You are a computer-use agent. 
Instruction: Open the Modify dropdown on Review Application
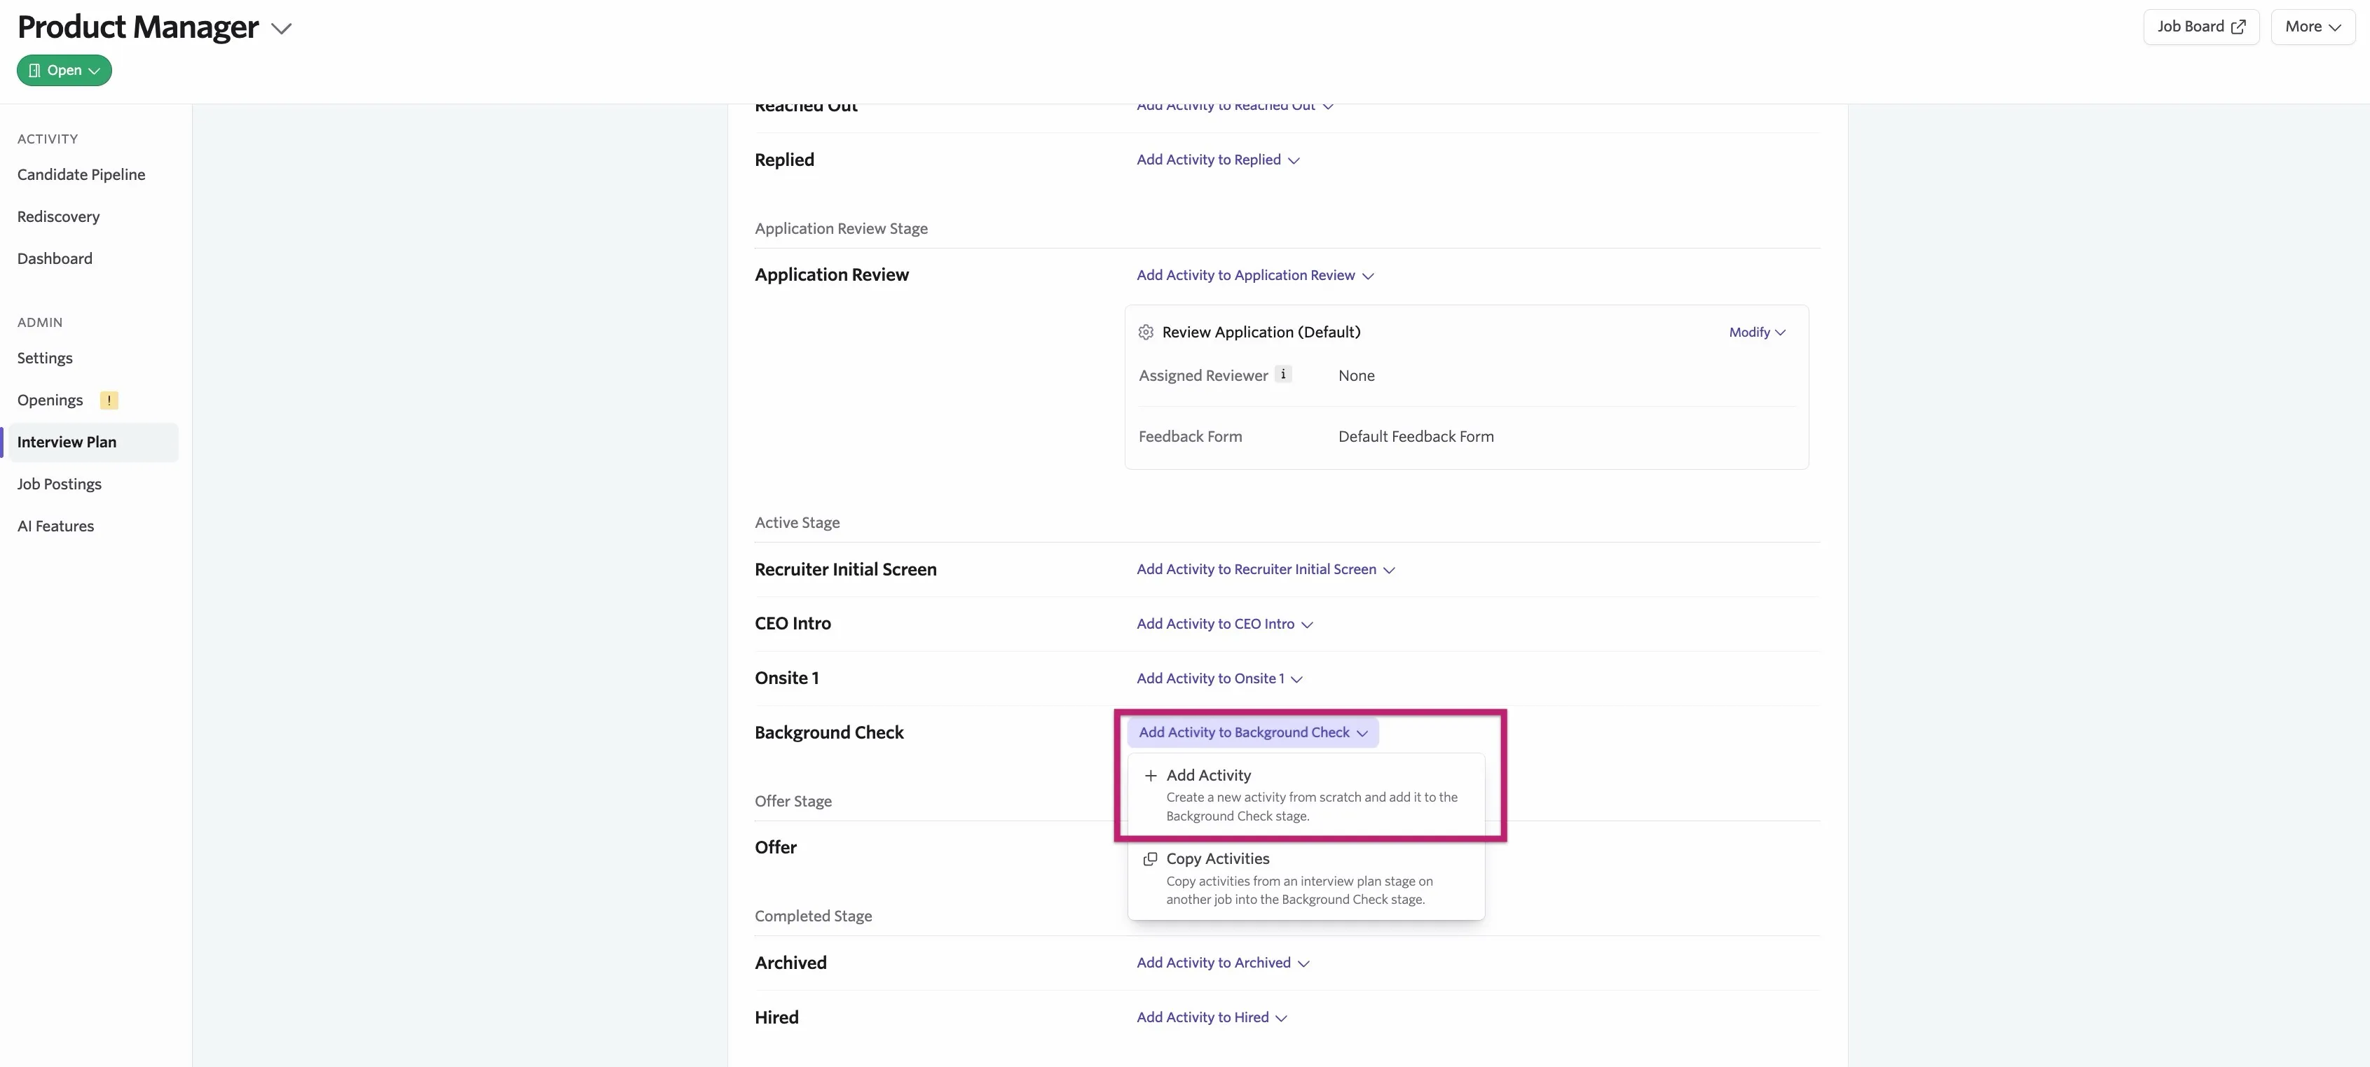pos(1756,332)
